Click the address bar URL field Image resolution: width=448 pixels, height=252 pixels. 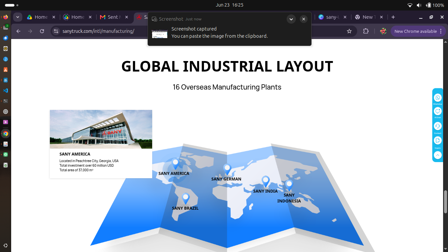tap(203, 31)
